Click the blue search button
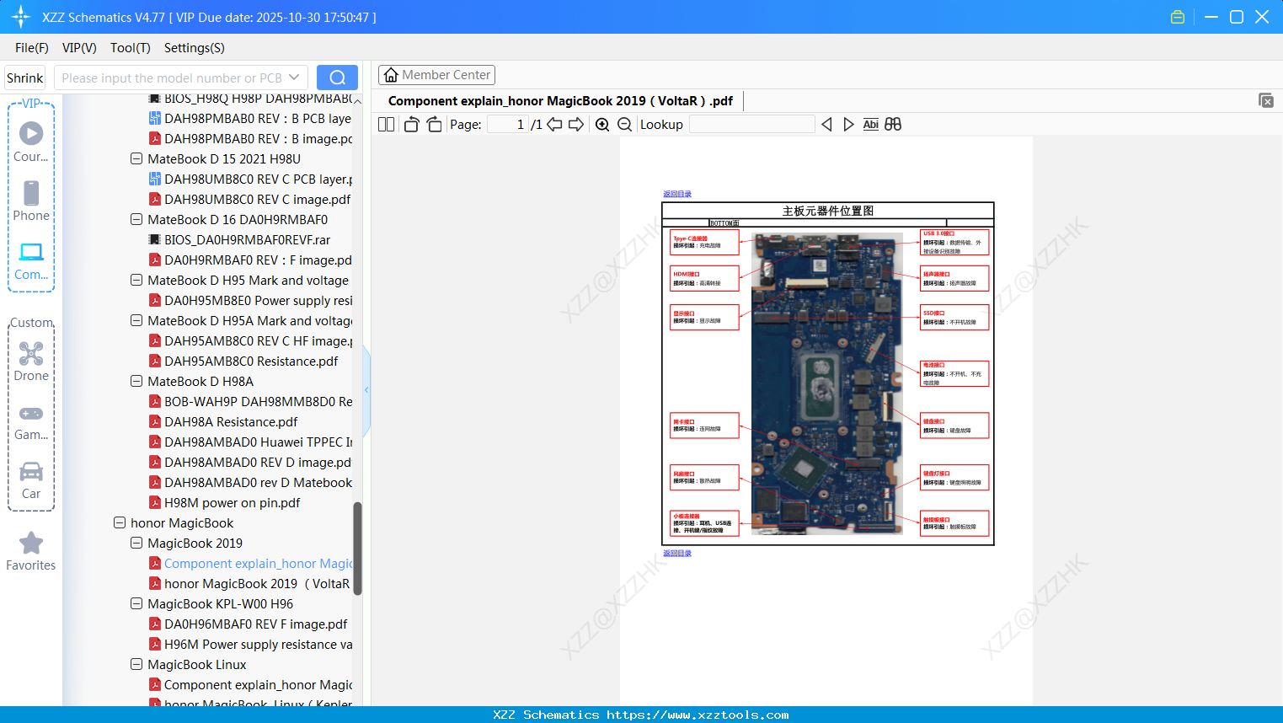Viewport: 1283px width, 723px height. coord(337,78)
